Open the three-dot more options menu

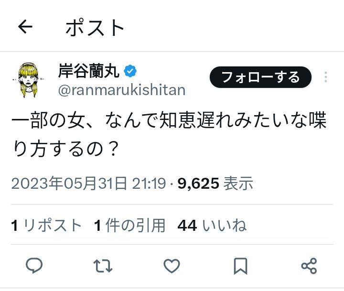326,77
